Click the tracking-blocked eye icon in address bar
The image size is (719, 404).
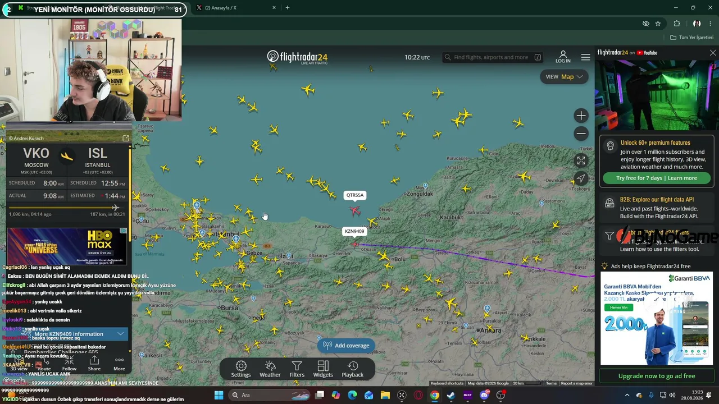646,24
